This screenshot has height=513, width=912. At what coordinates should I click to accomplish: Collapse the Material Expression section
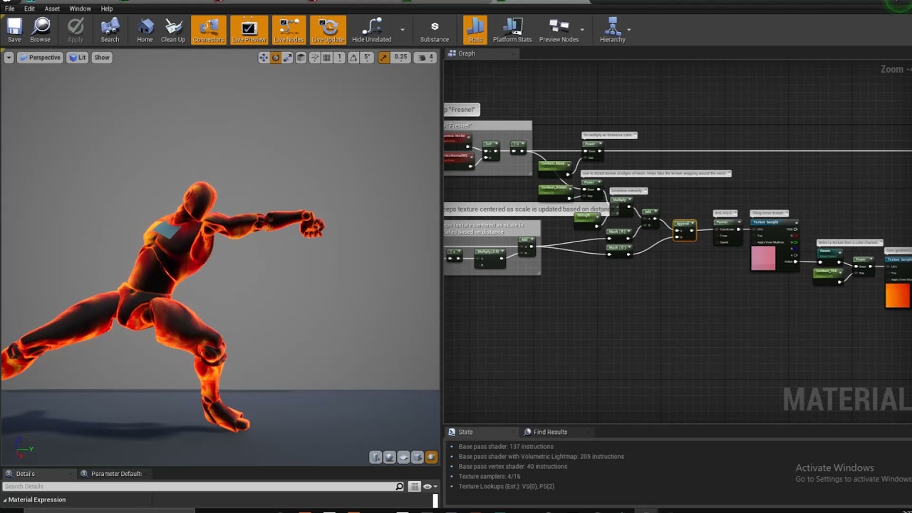point(4,500)
